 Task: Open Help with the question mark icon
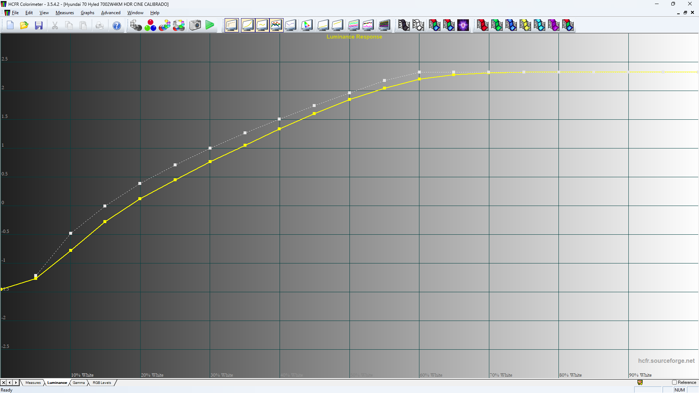(x=116, y=25)
